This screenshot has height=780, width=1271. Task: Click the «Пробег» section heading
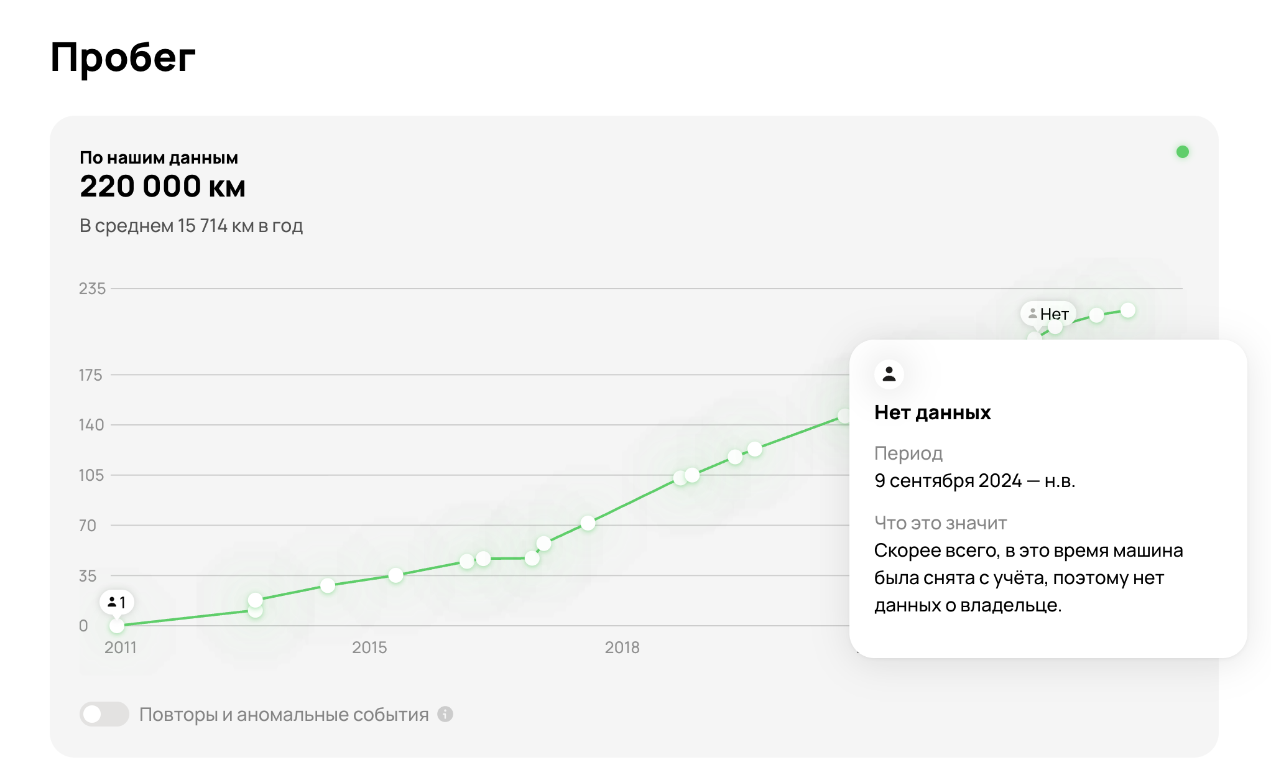tap(122, 57)
